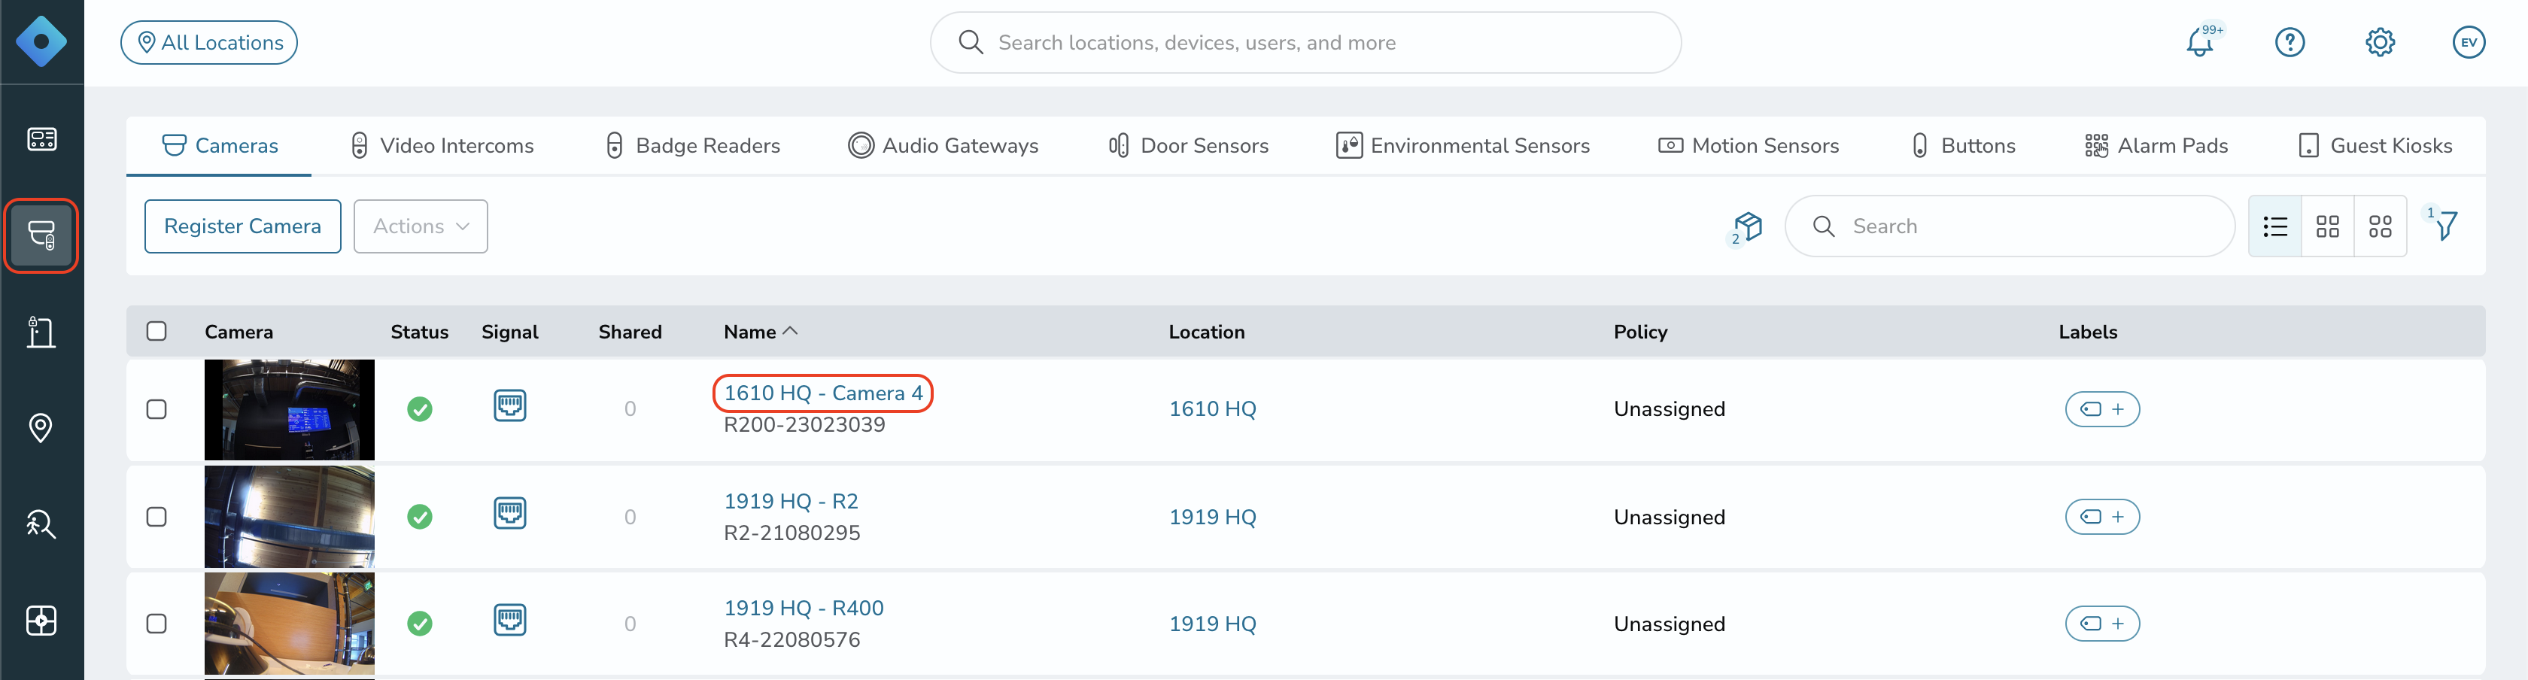
Task: Open the 1919 HQ - R400 camera link
Action: point(804,609)
